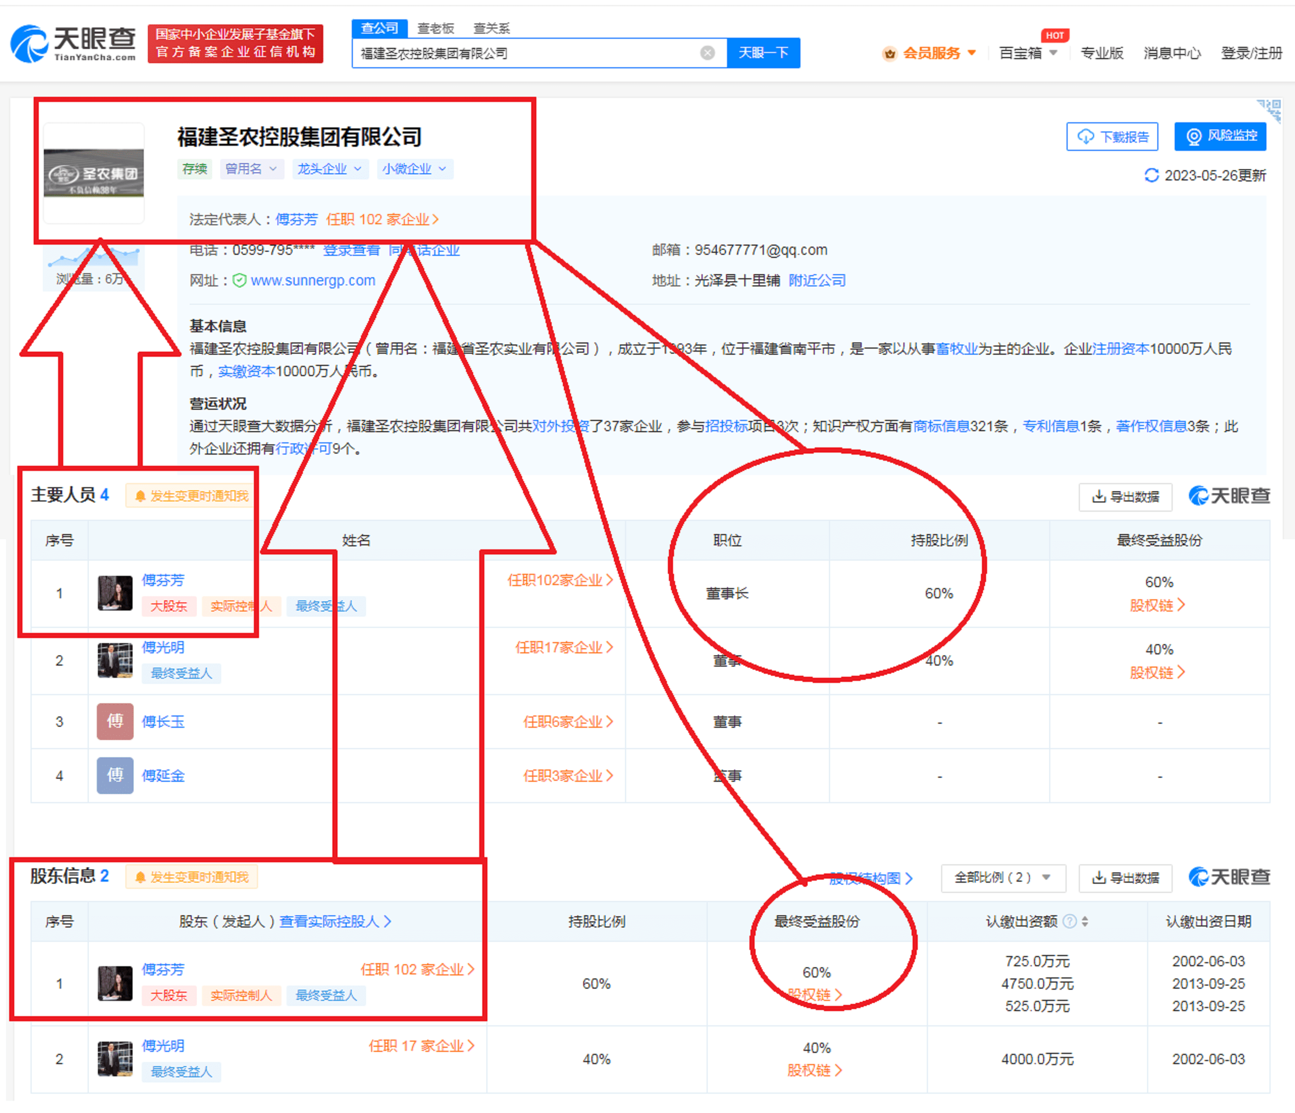Click the 最终受益人 tag under 傅光明 in 股东信息

click(182, 1071)
